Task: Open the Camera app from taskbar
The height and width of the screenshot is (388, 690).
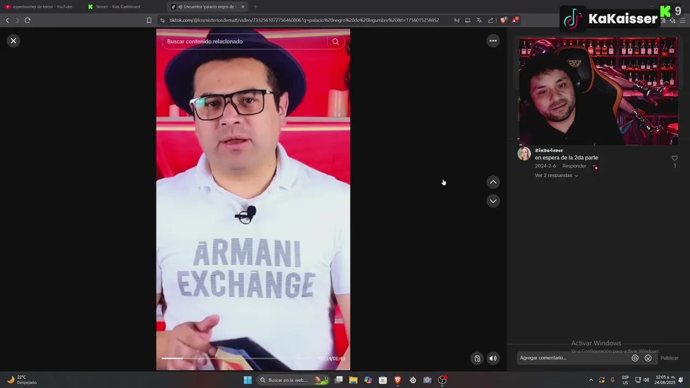Action: pyautogui.click(x=427, y=380)
